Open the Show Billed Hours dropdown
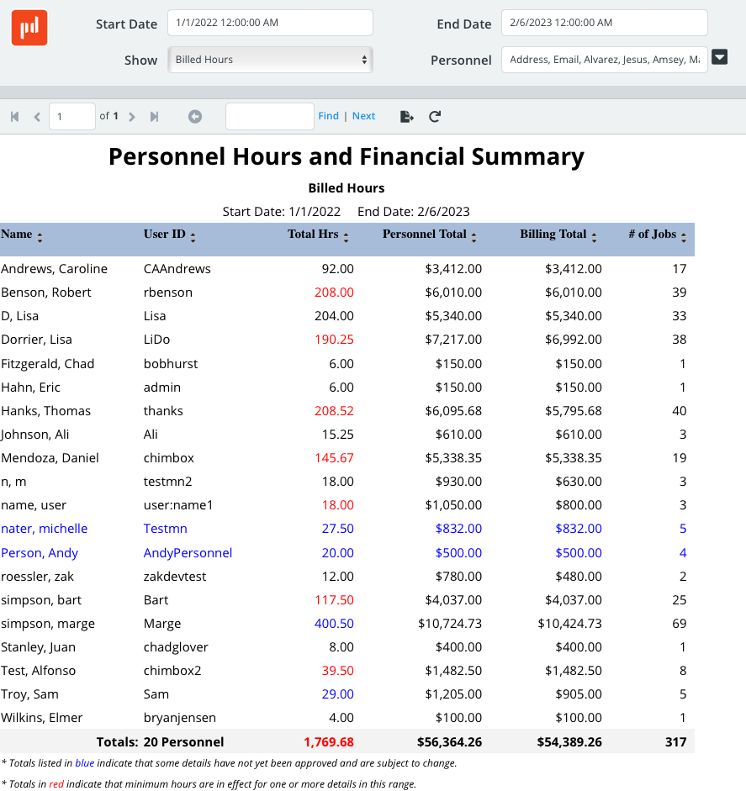746x791 pixels. 270,60
